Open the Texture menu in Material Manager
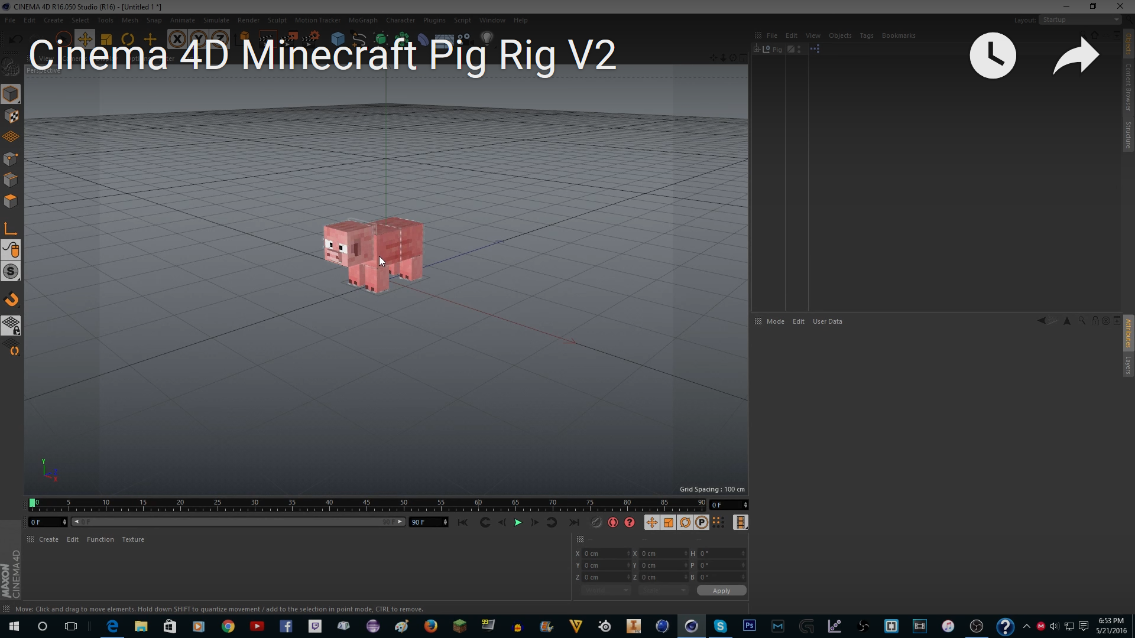 pos(132,539)
